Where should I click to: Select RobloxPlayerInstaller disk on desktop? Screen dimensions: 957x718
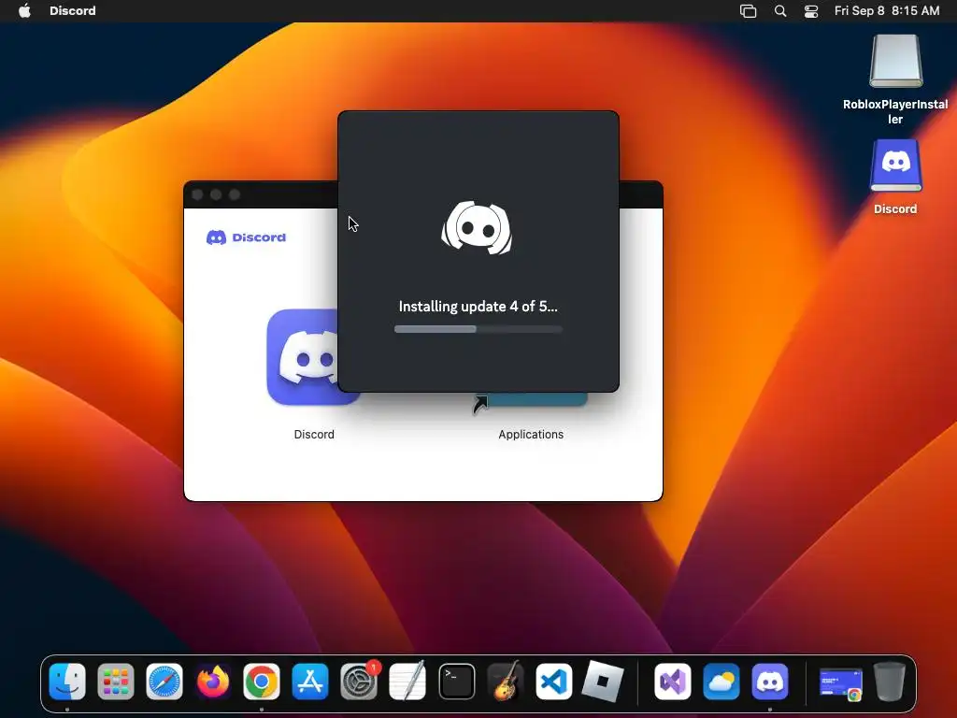click(895, 61)
